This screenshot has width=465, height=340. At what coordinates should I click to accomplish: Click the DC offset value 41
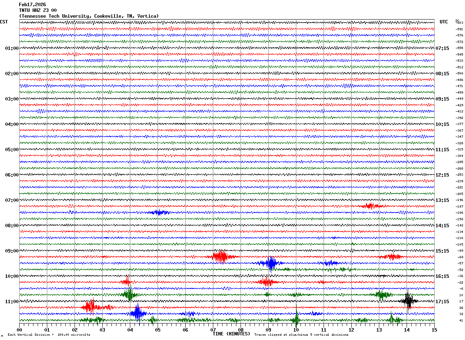click(x=461, y=320)
